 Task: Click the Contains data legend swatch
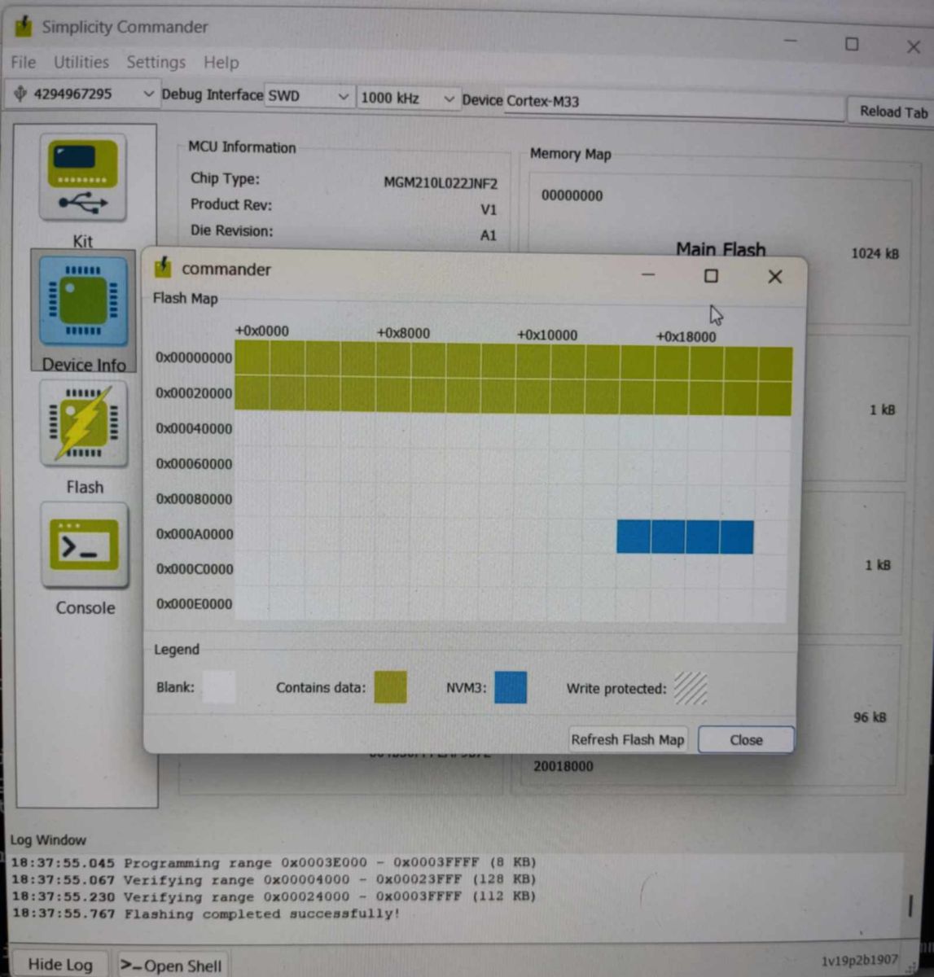coord(390,686)
